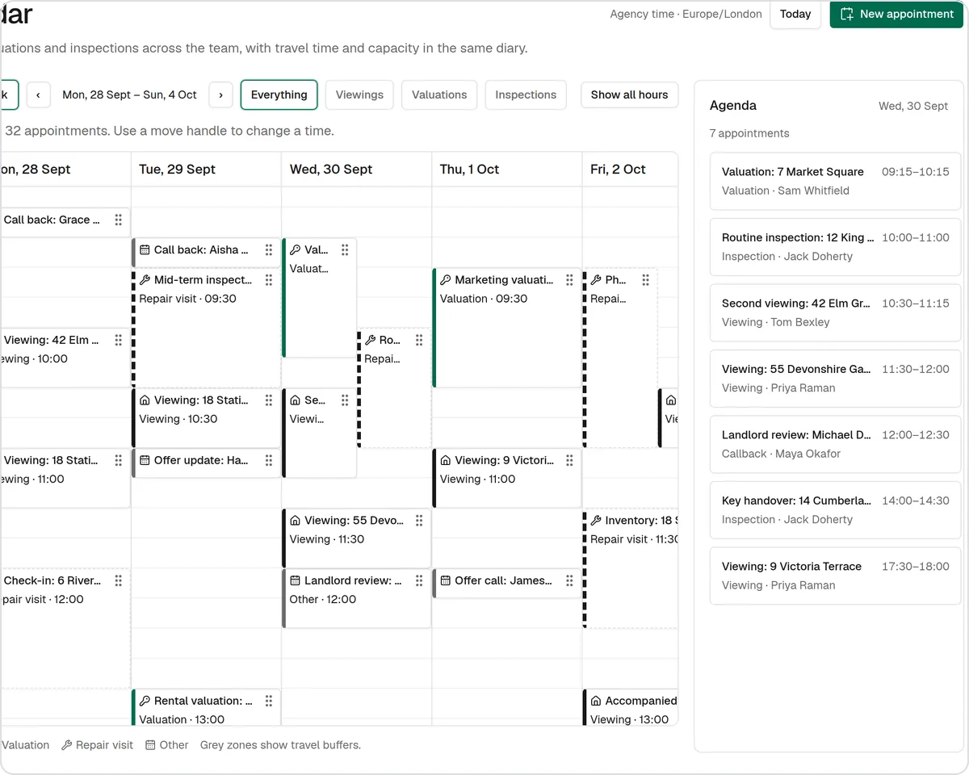Click week range Mon, 28 Sept – Sun, 4 Oct
The height and width of the screenshot is (775, 969).
point(129,94)
